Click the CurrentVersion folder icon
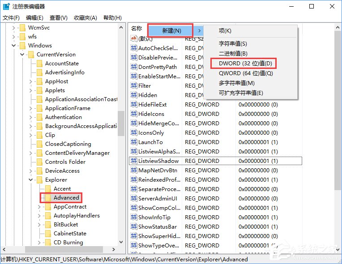342x264 pixels. point(31,55)
